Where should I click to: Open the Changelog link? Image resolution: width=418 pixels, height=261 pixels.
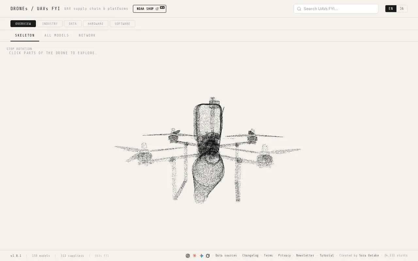250,256
